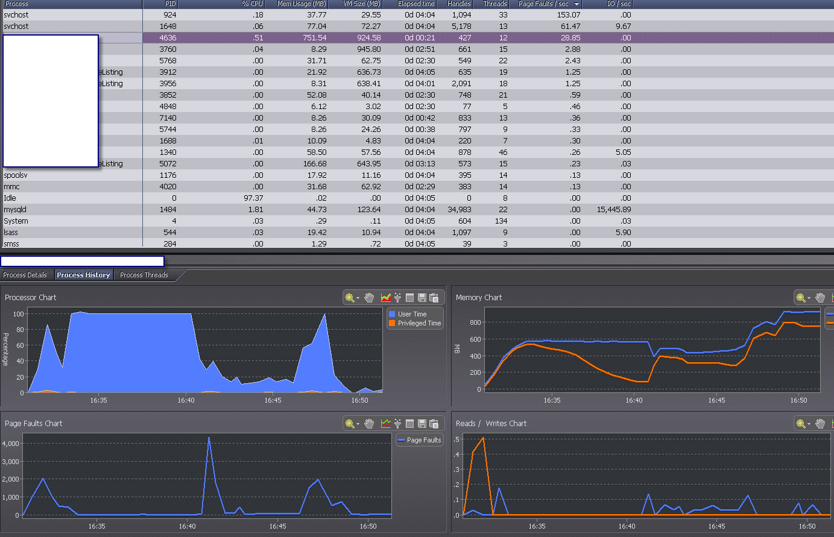The image size is (834, 537).
Task: Switch to the Process Threads tab
Action: [144, 275]
